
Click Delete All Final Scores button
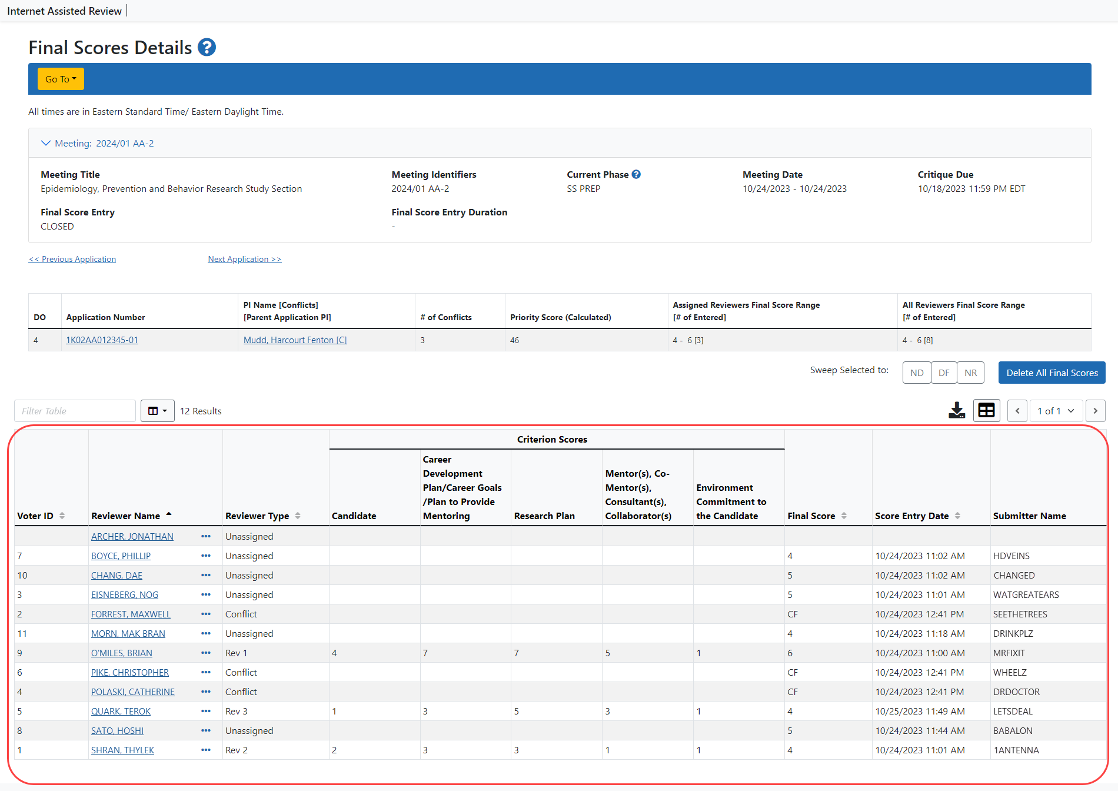tap(1052, 373)
